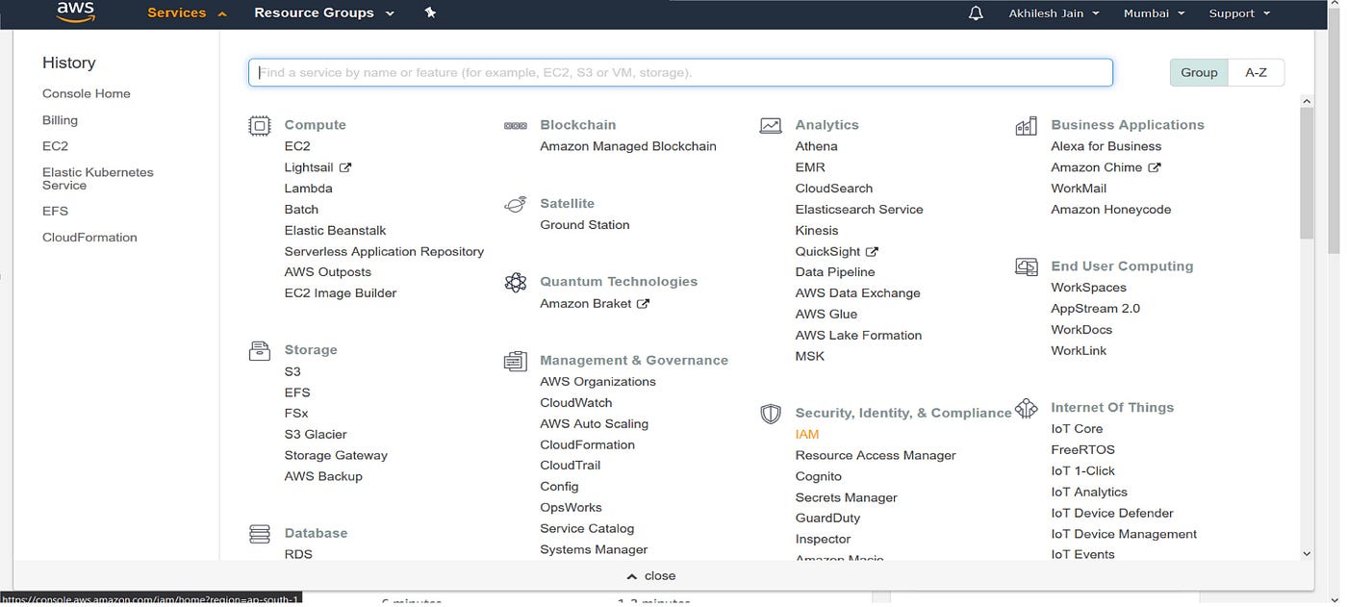Screen dimensions: 1347x607
Task: Open Alexa for Business
Action: pyautogui.click(x=1106, y=146)
